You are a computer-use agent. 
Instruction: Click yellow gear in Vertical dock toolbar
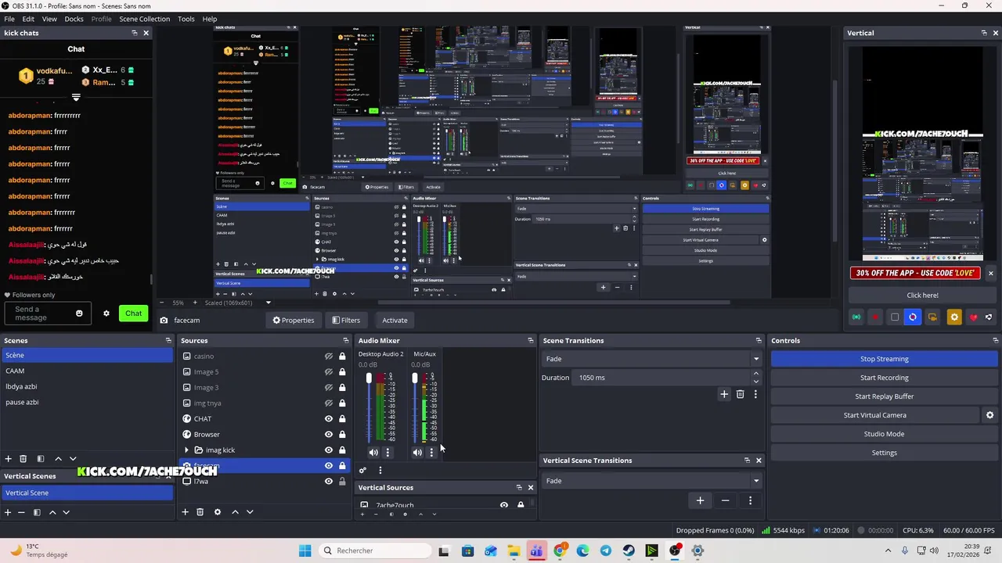click(x=953, y=317)
